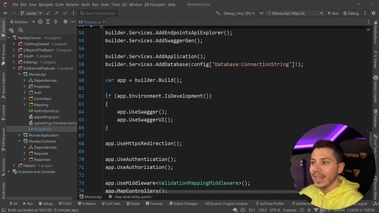Viewport: 379px width, 213px height.
Task: Click the UTF-8 encoding indicator
Action: [275, 210]
